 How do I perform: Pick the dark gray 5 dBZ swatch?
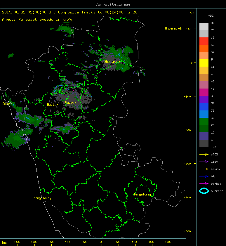pyautogui.click(x=204, y=143)
